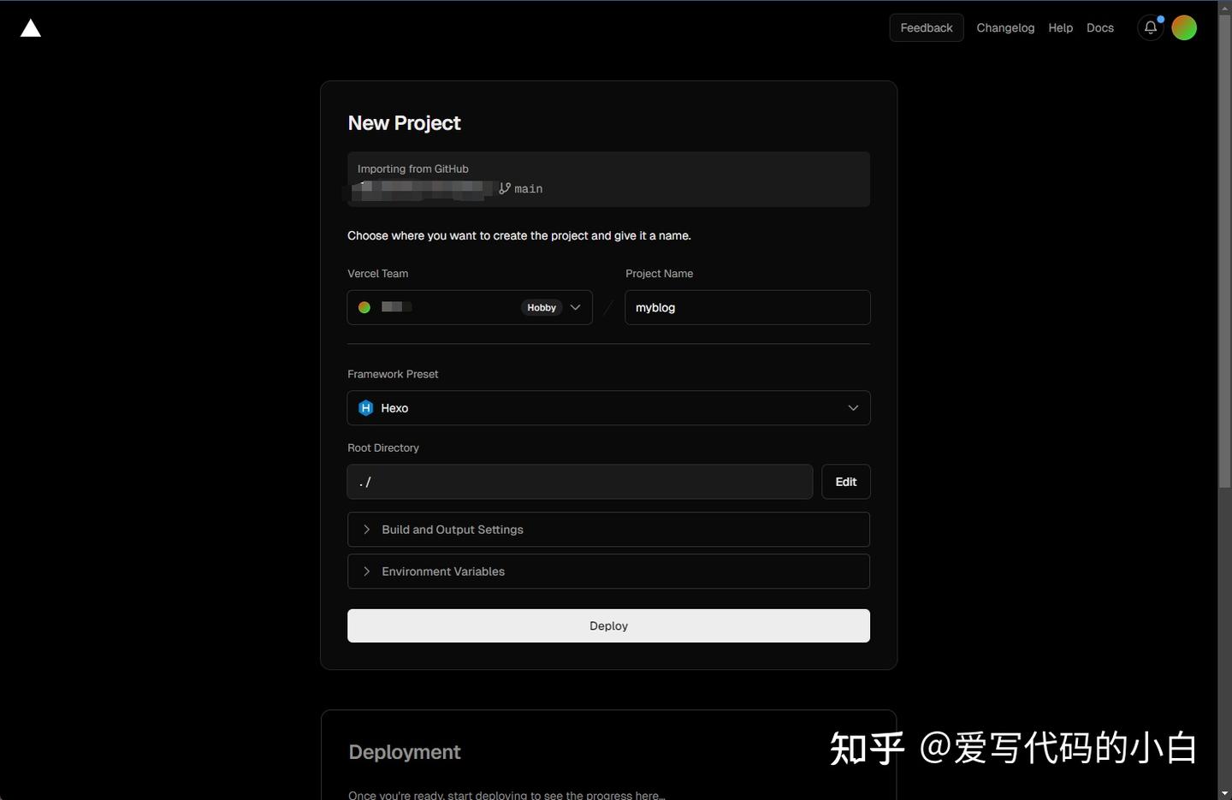Screen dimensions: 1232x800
Task: Click the Vercel triangle logo
Action: coord(31,28)
